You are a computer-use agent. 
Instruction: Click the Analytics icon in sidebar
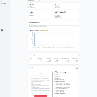point(2,3)
